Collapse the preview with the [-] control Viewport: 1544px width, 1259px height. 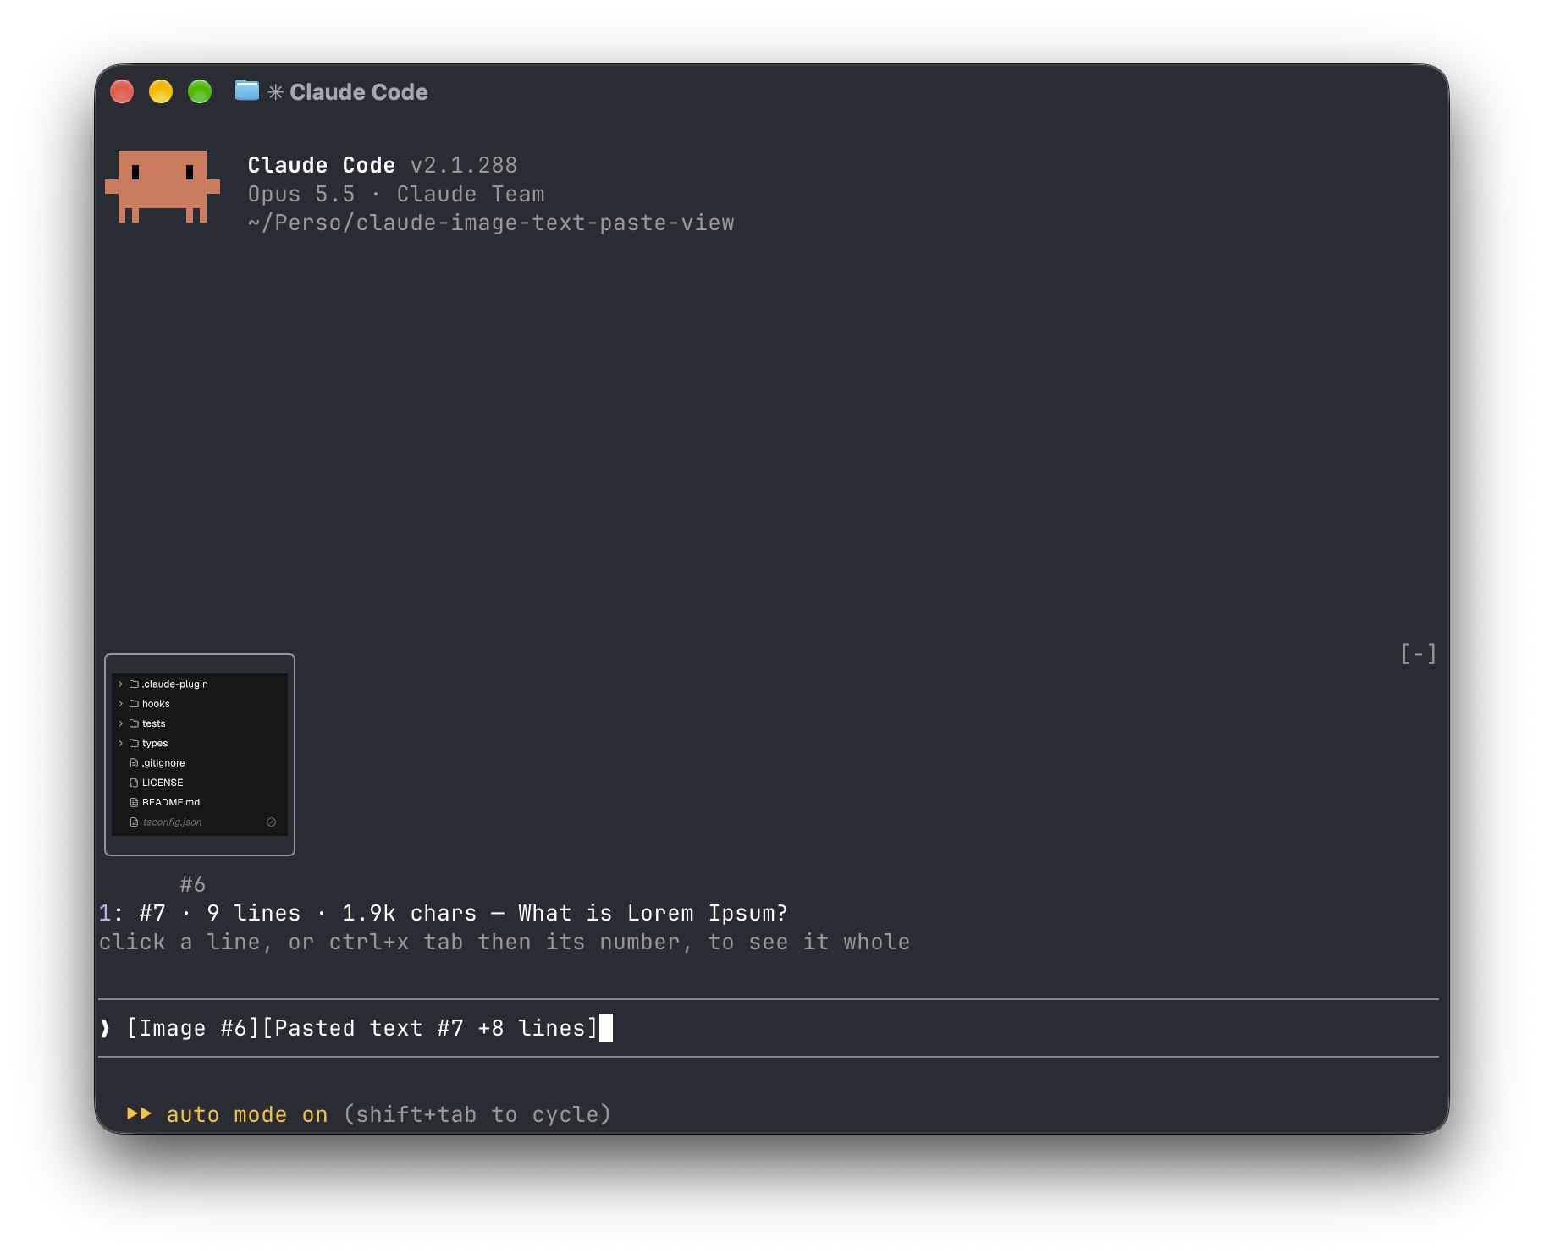point(1418,653)
